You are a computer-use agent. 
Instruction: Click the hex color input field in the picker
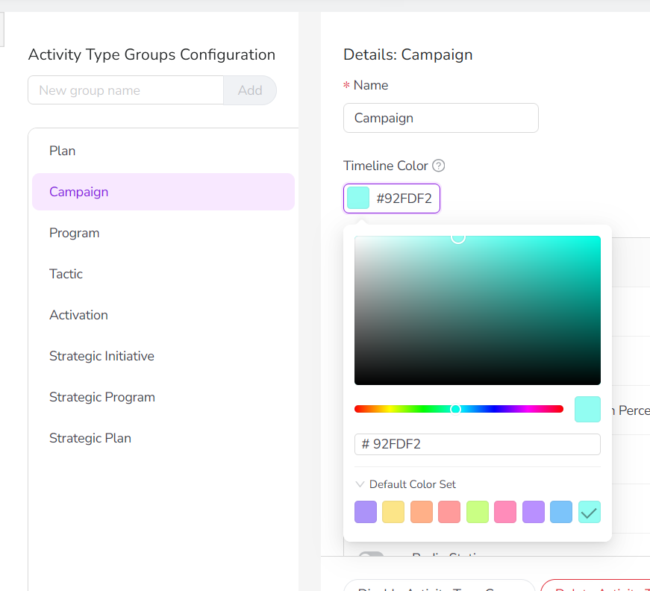coord(478,444)
